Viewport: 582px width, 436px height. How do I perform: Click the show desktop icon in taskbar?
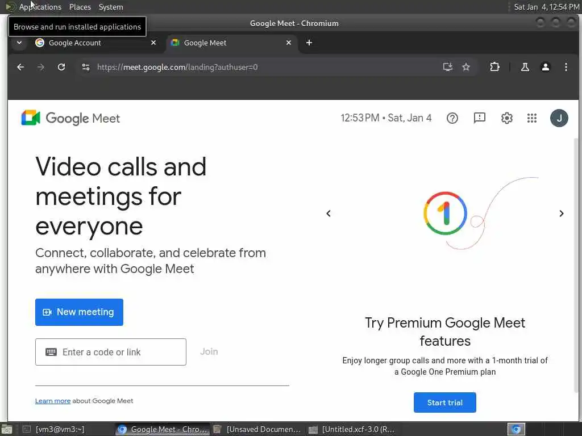(x=7, y=429)
